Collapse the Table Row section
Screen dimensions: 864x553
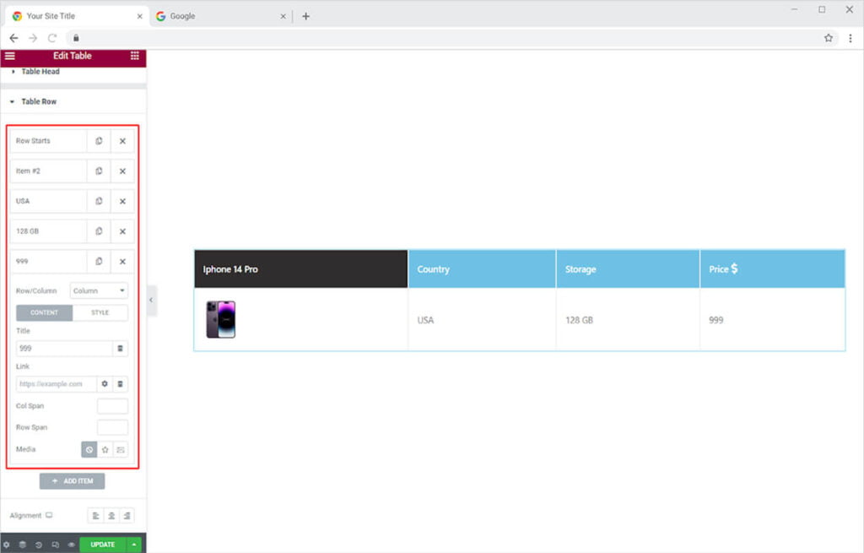click(39, 102)
